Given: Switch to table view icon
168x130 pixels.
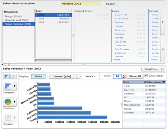Looking at the screenshot, I should (x=13, y=76).
